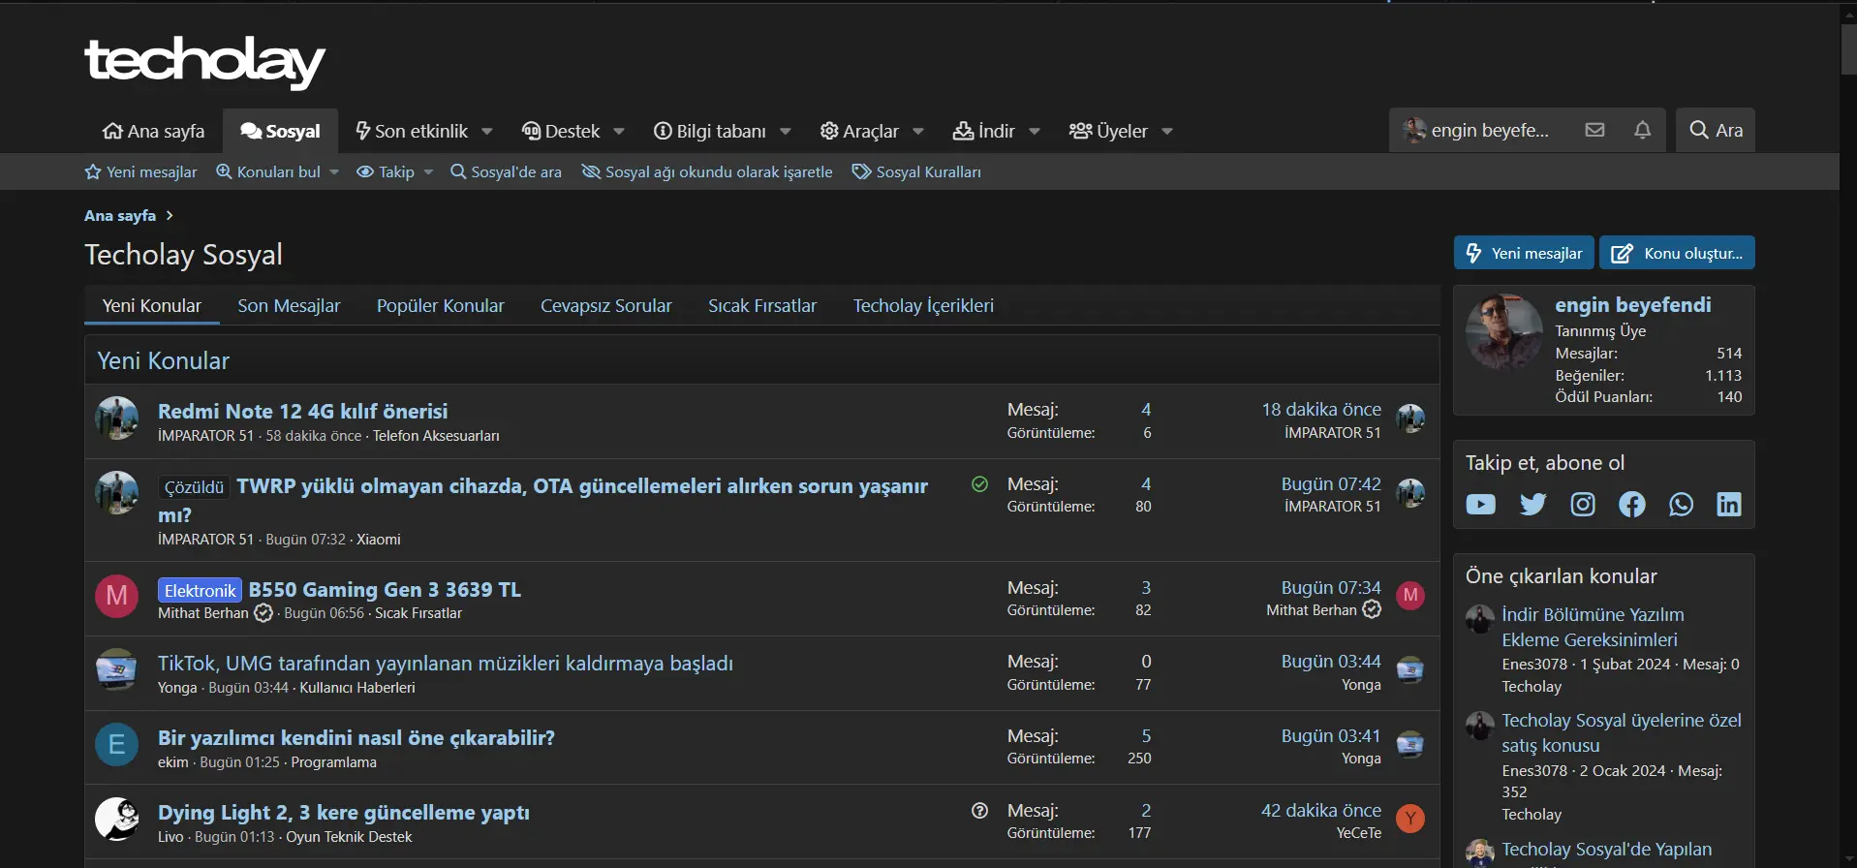Open Telefon Aksesuarları category link
This screenshot has width=1857, height=868.
436,436
